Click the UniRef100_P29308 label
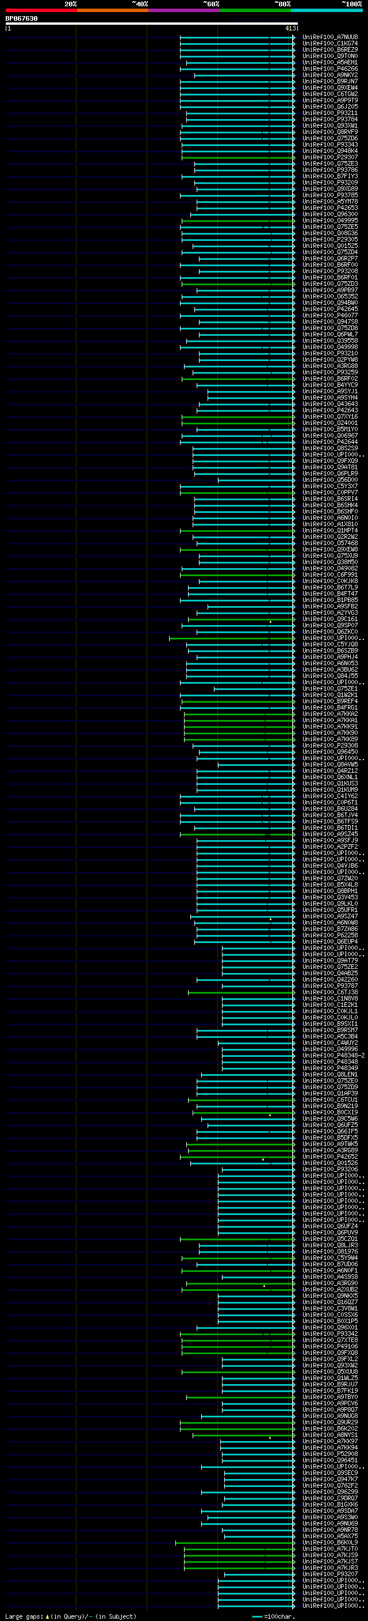This screenshot has height=1621, width=368. [330, 746]
